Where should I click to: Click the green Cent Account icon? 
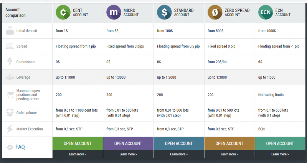click(x=63, y=12)
